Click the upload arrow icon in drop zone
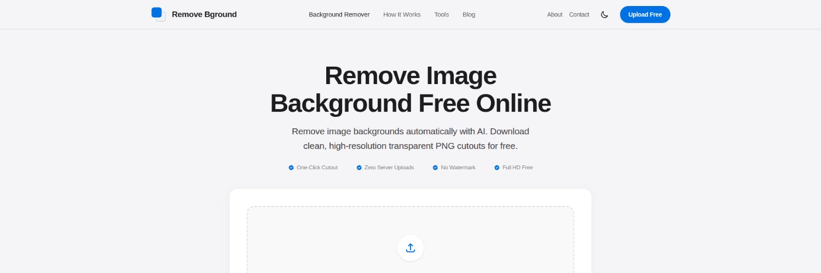Viewport: 821px width, 273px height. pos(410,248)
